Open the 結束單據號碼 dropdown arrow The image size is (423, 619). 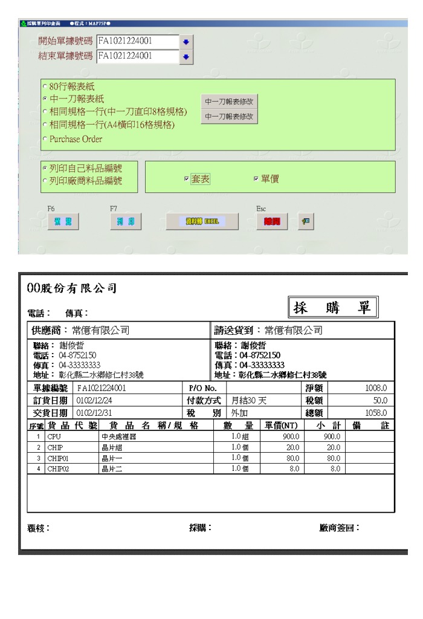coord(186,56)
